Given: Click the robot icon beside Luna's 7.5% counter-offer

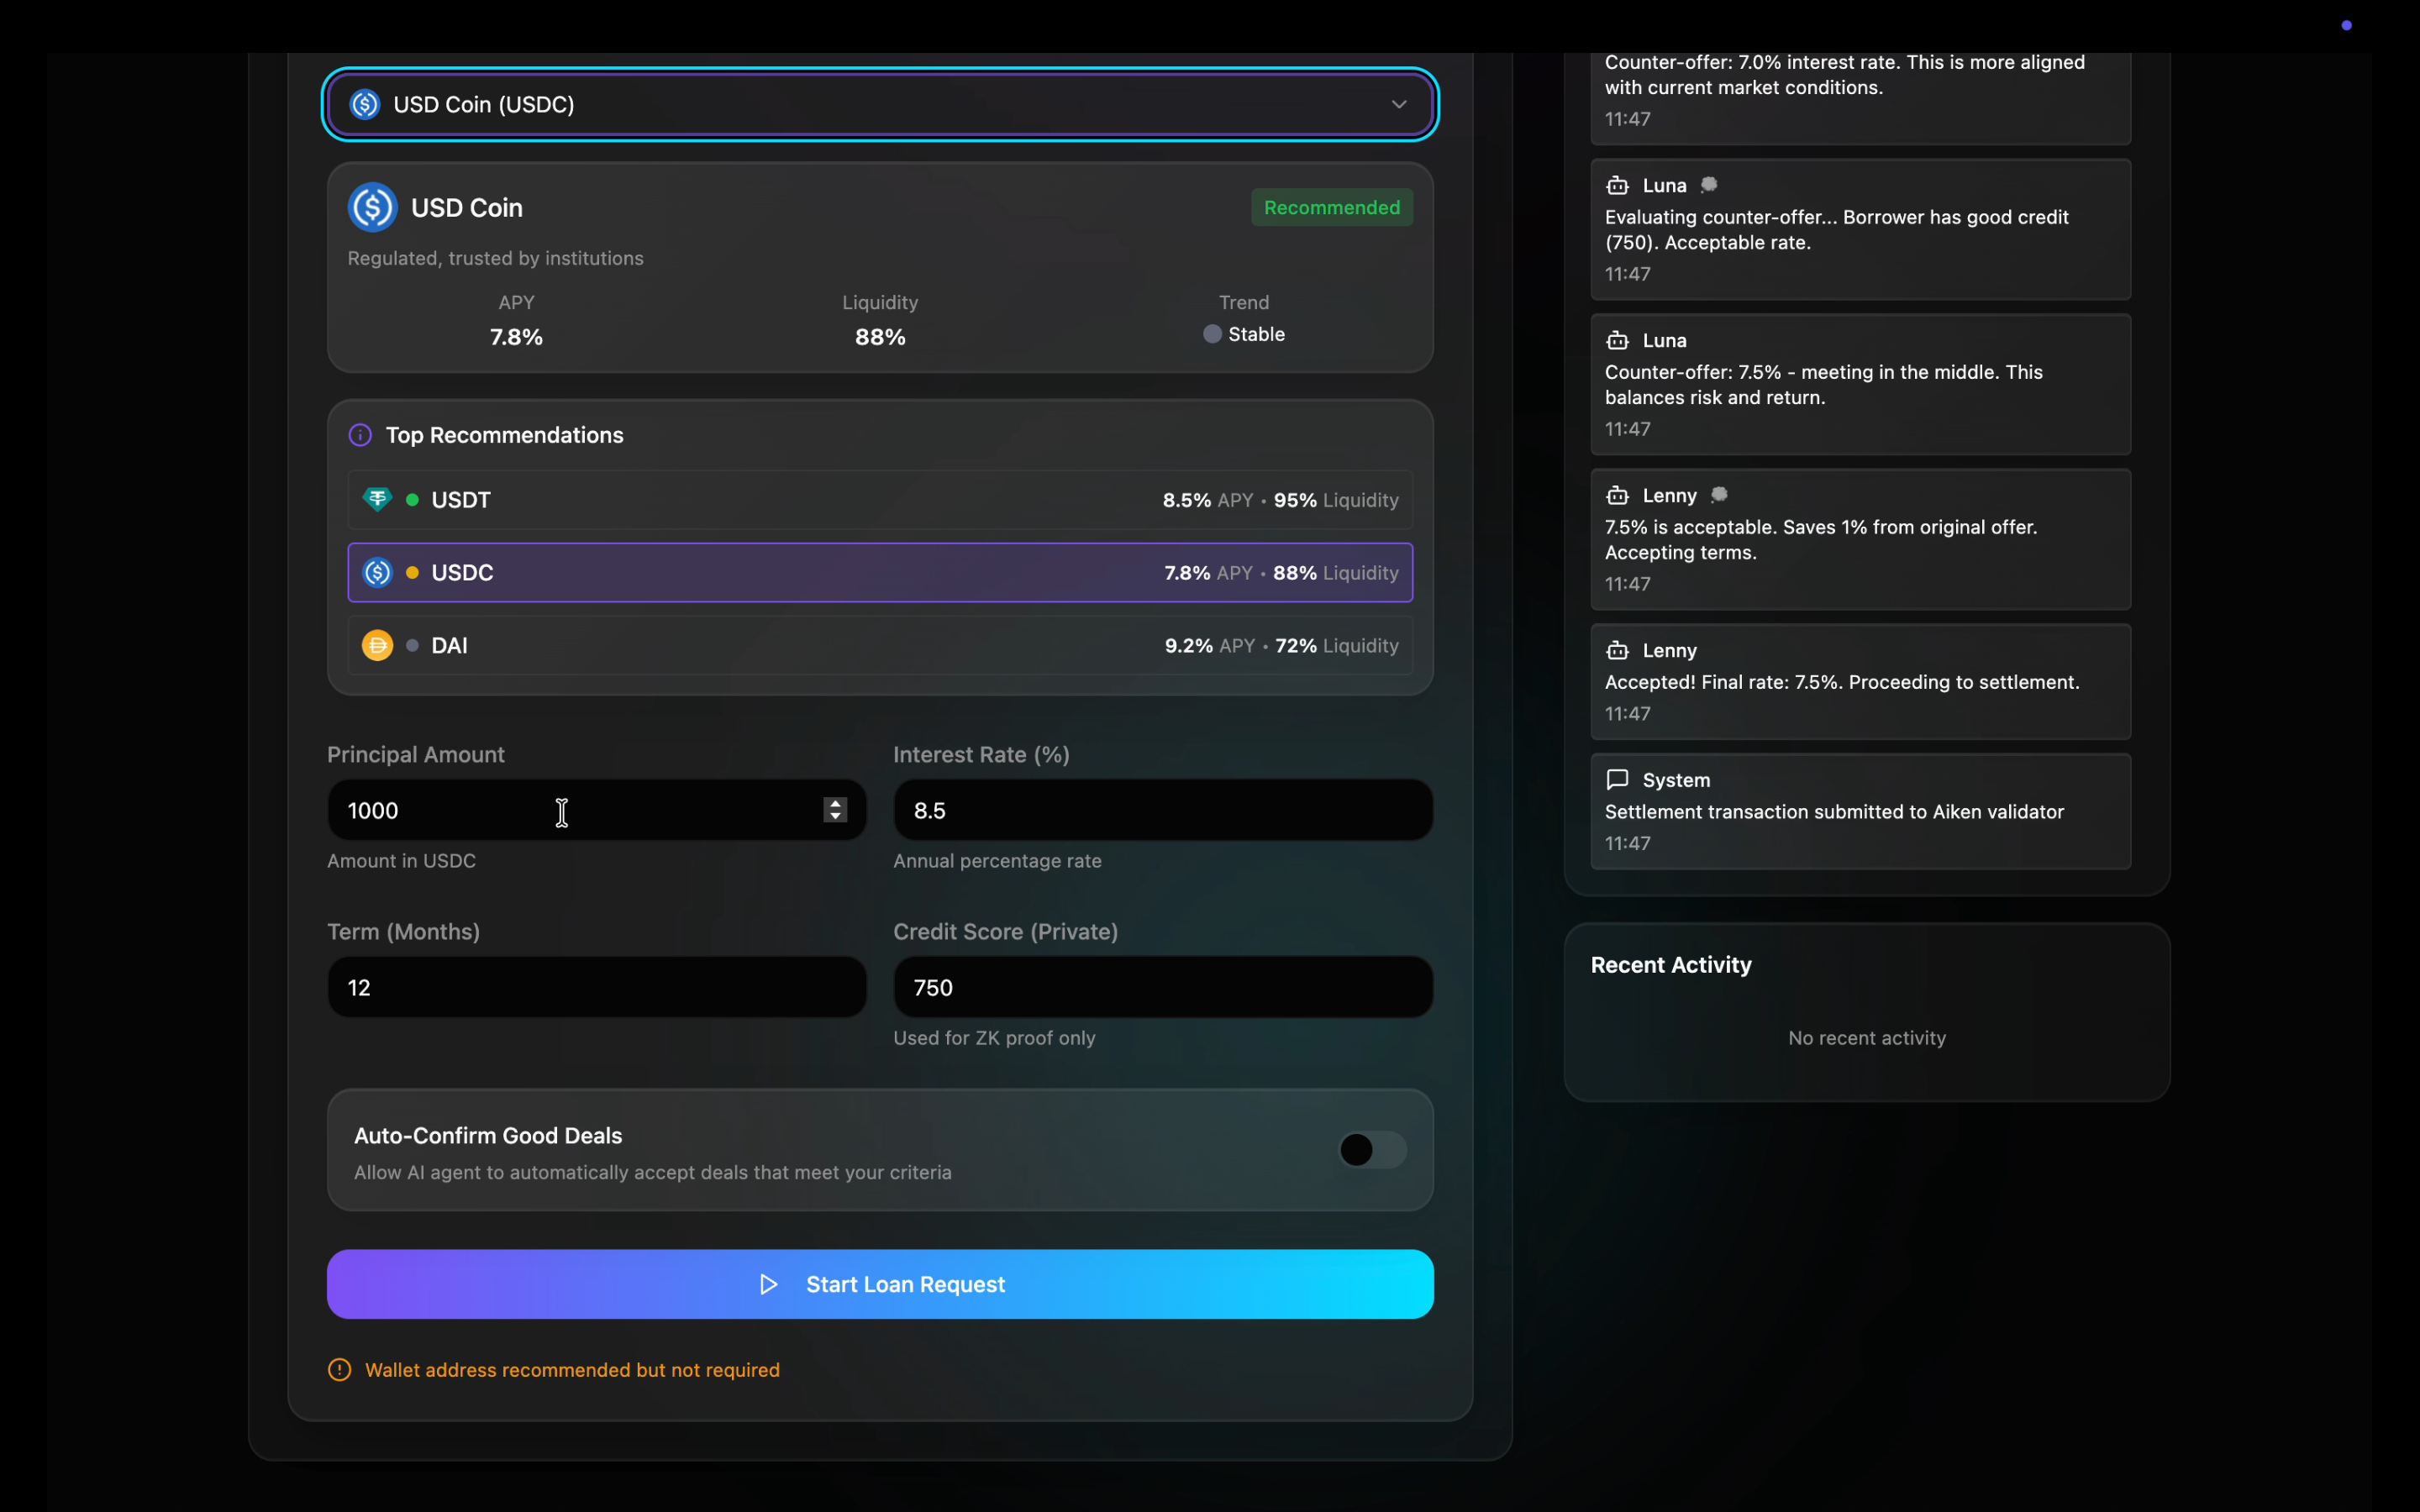Looking at the screenshot, I should [x=1617, y=340].
